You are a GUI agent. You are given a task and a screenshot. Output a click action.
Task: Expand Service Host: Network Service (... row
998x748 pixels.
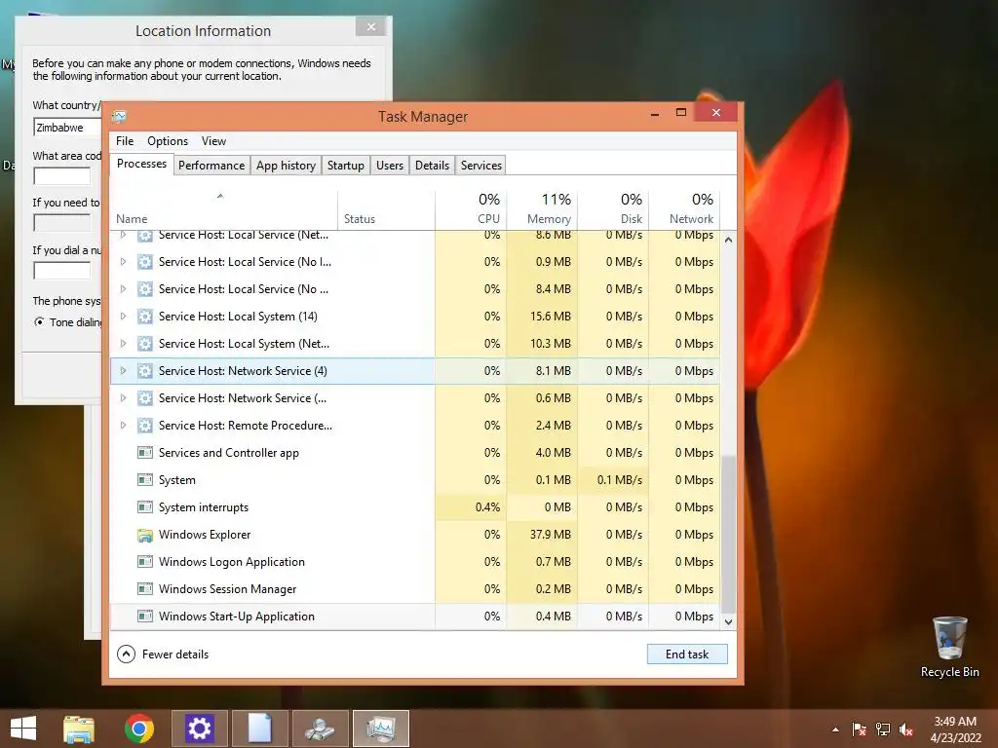pyautogui.click(x=124, y=398)
